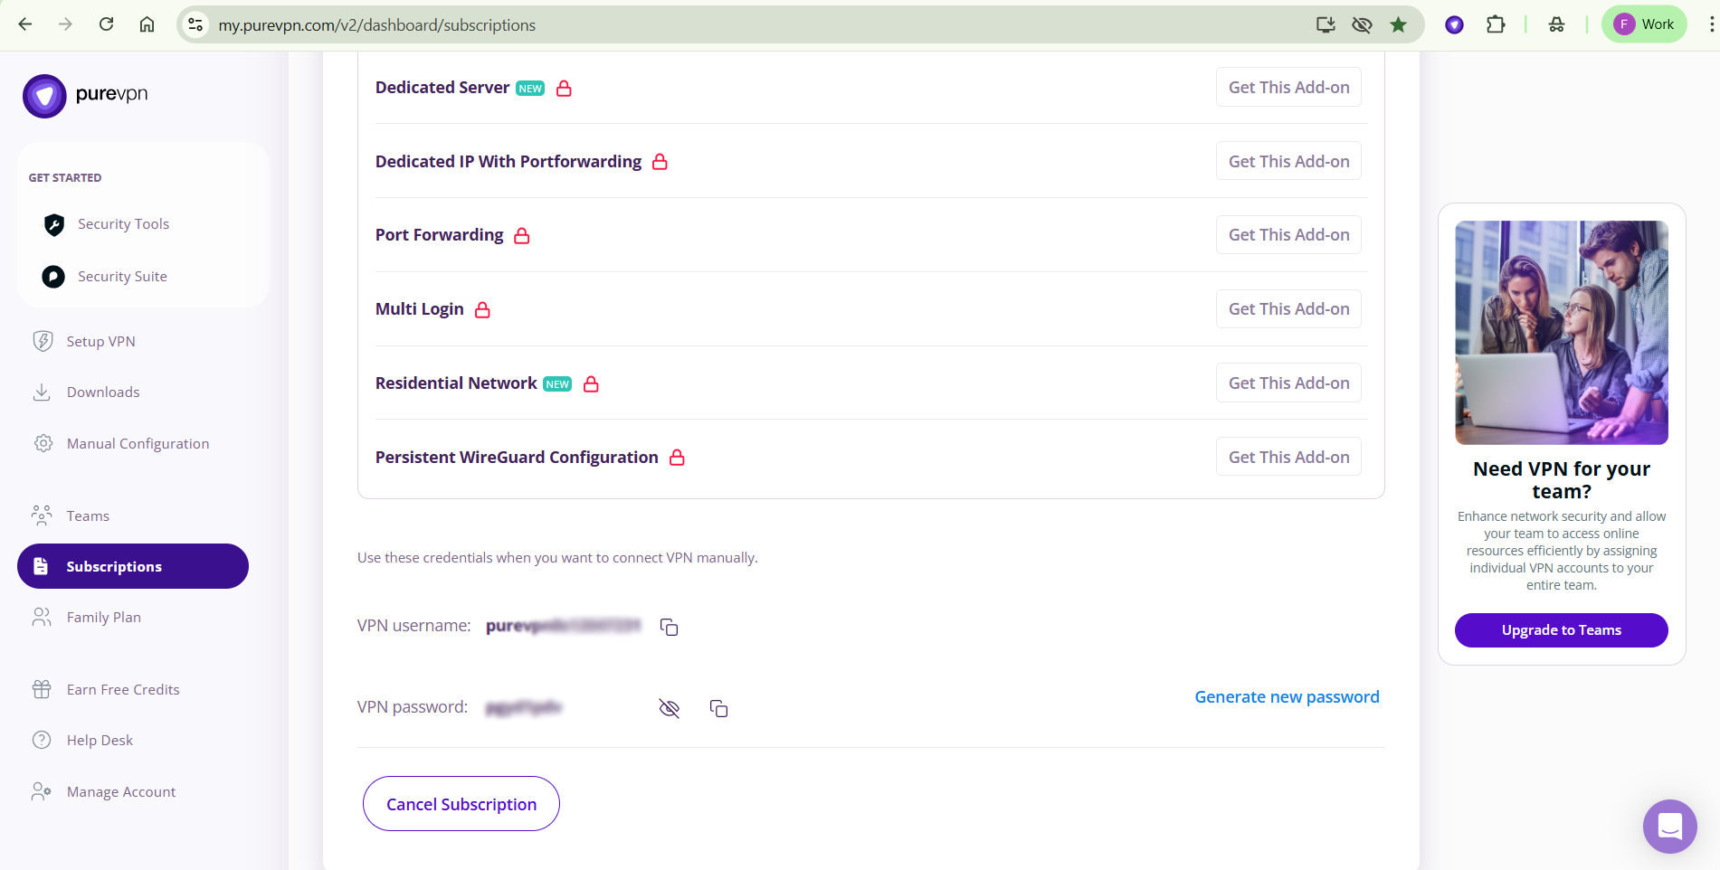Viewport: 1720px width, 870px height.
Task: Open Earn Free Credits page
Action: point(123,689)
